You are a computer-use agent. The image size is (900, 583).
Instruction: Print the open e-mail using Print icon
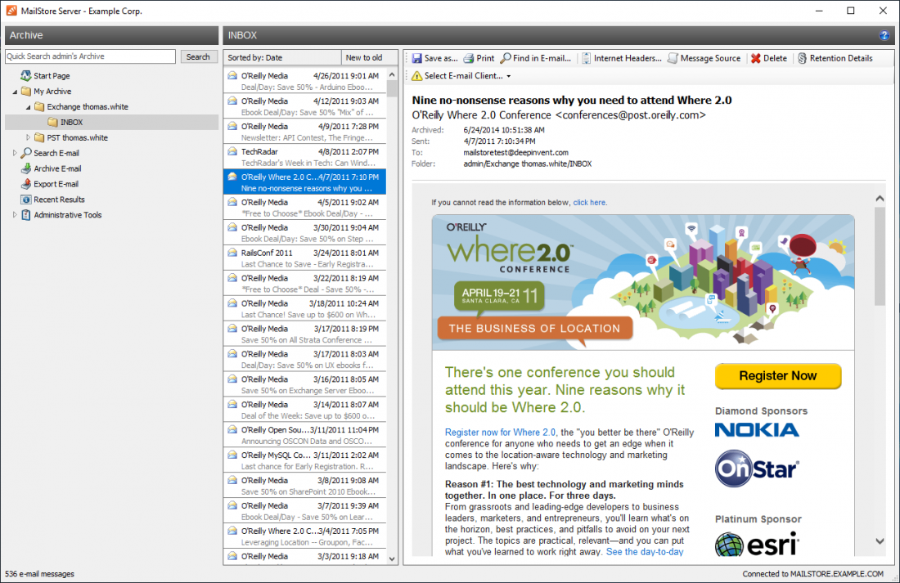click(479, 58)
